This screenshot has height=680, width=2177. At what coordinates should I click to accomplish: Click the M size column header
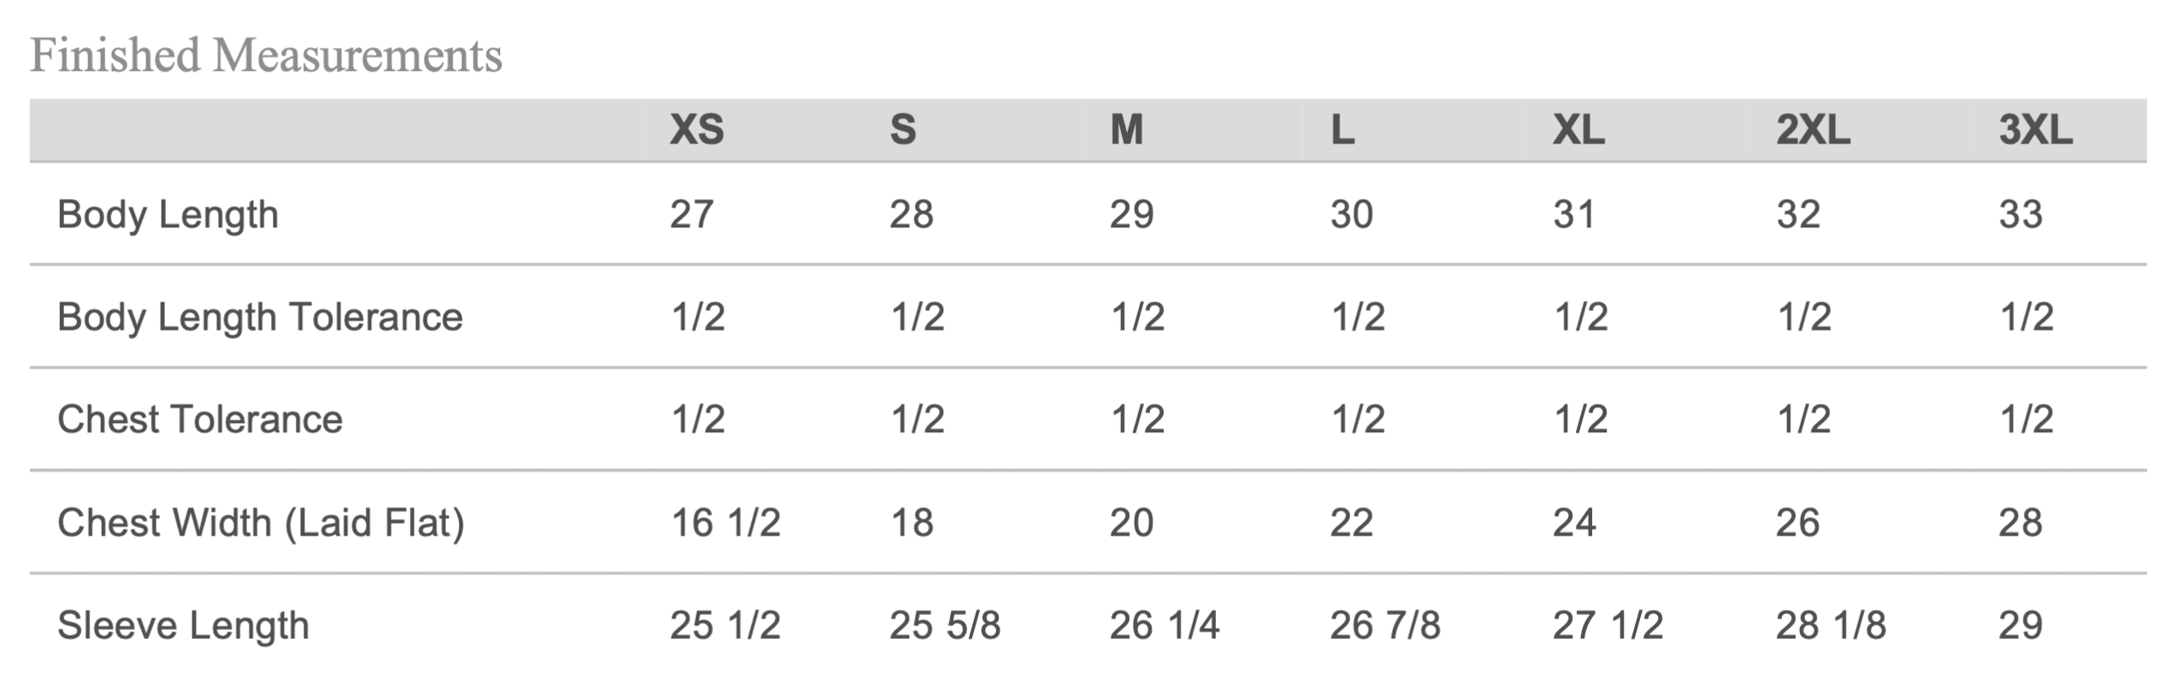coord(1126,131)
